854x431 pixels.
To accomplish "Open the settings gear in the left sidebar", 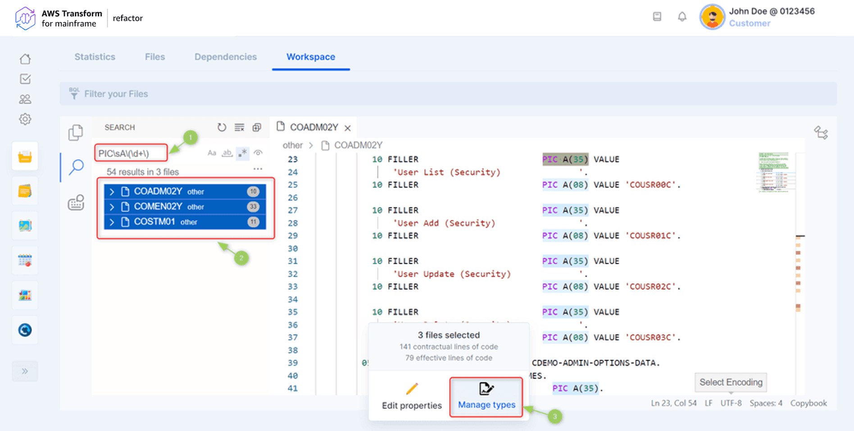I will [x=25, y=119].
